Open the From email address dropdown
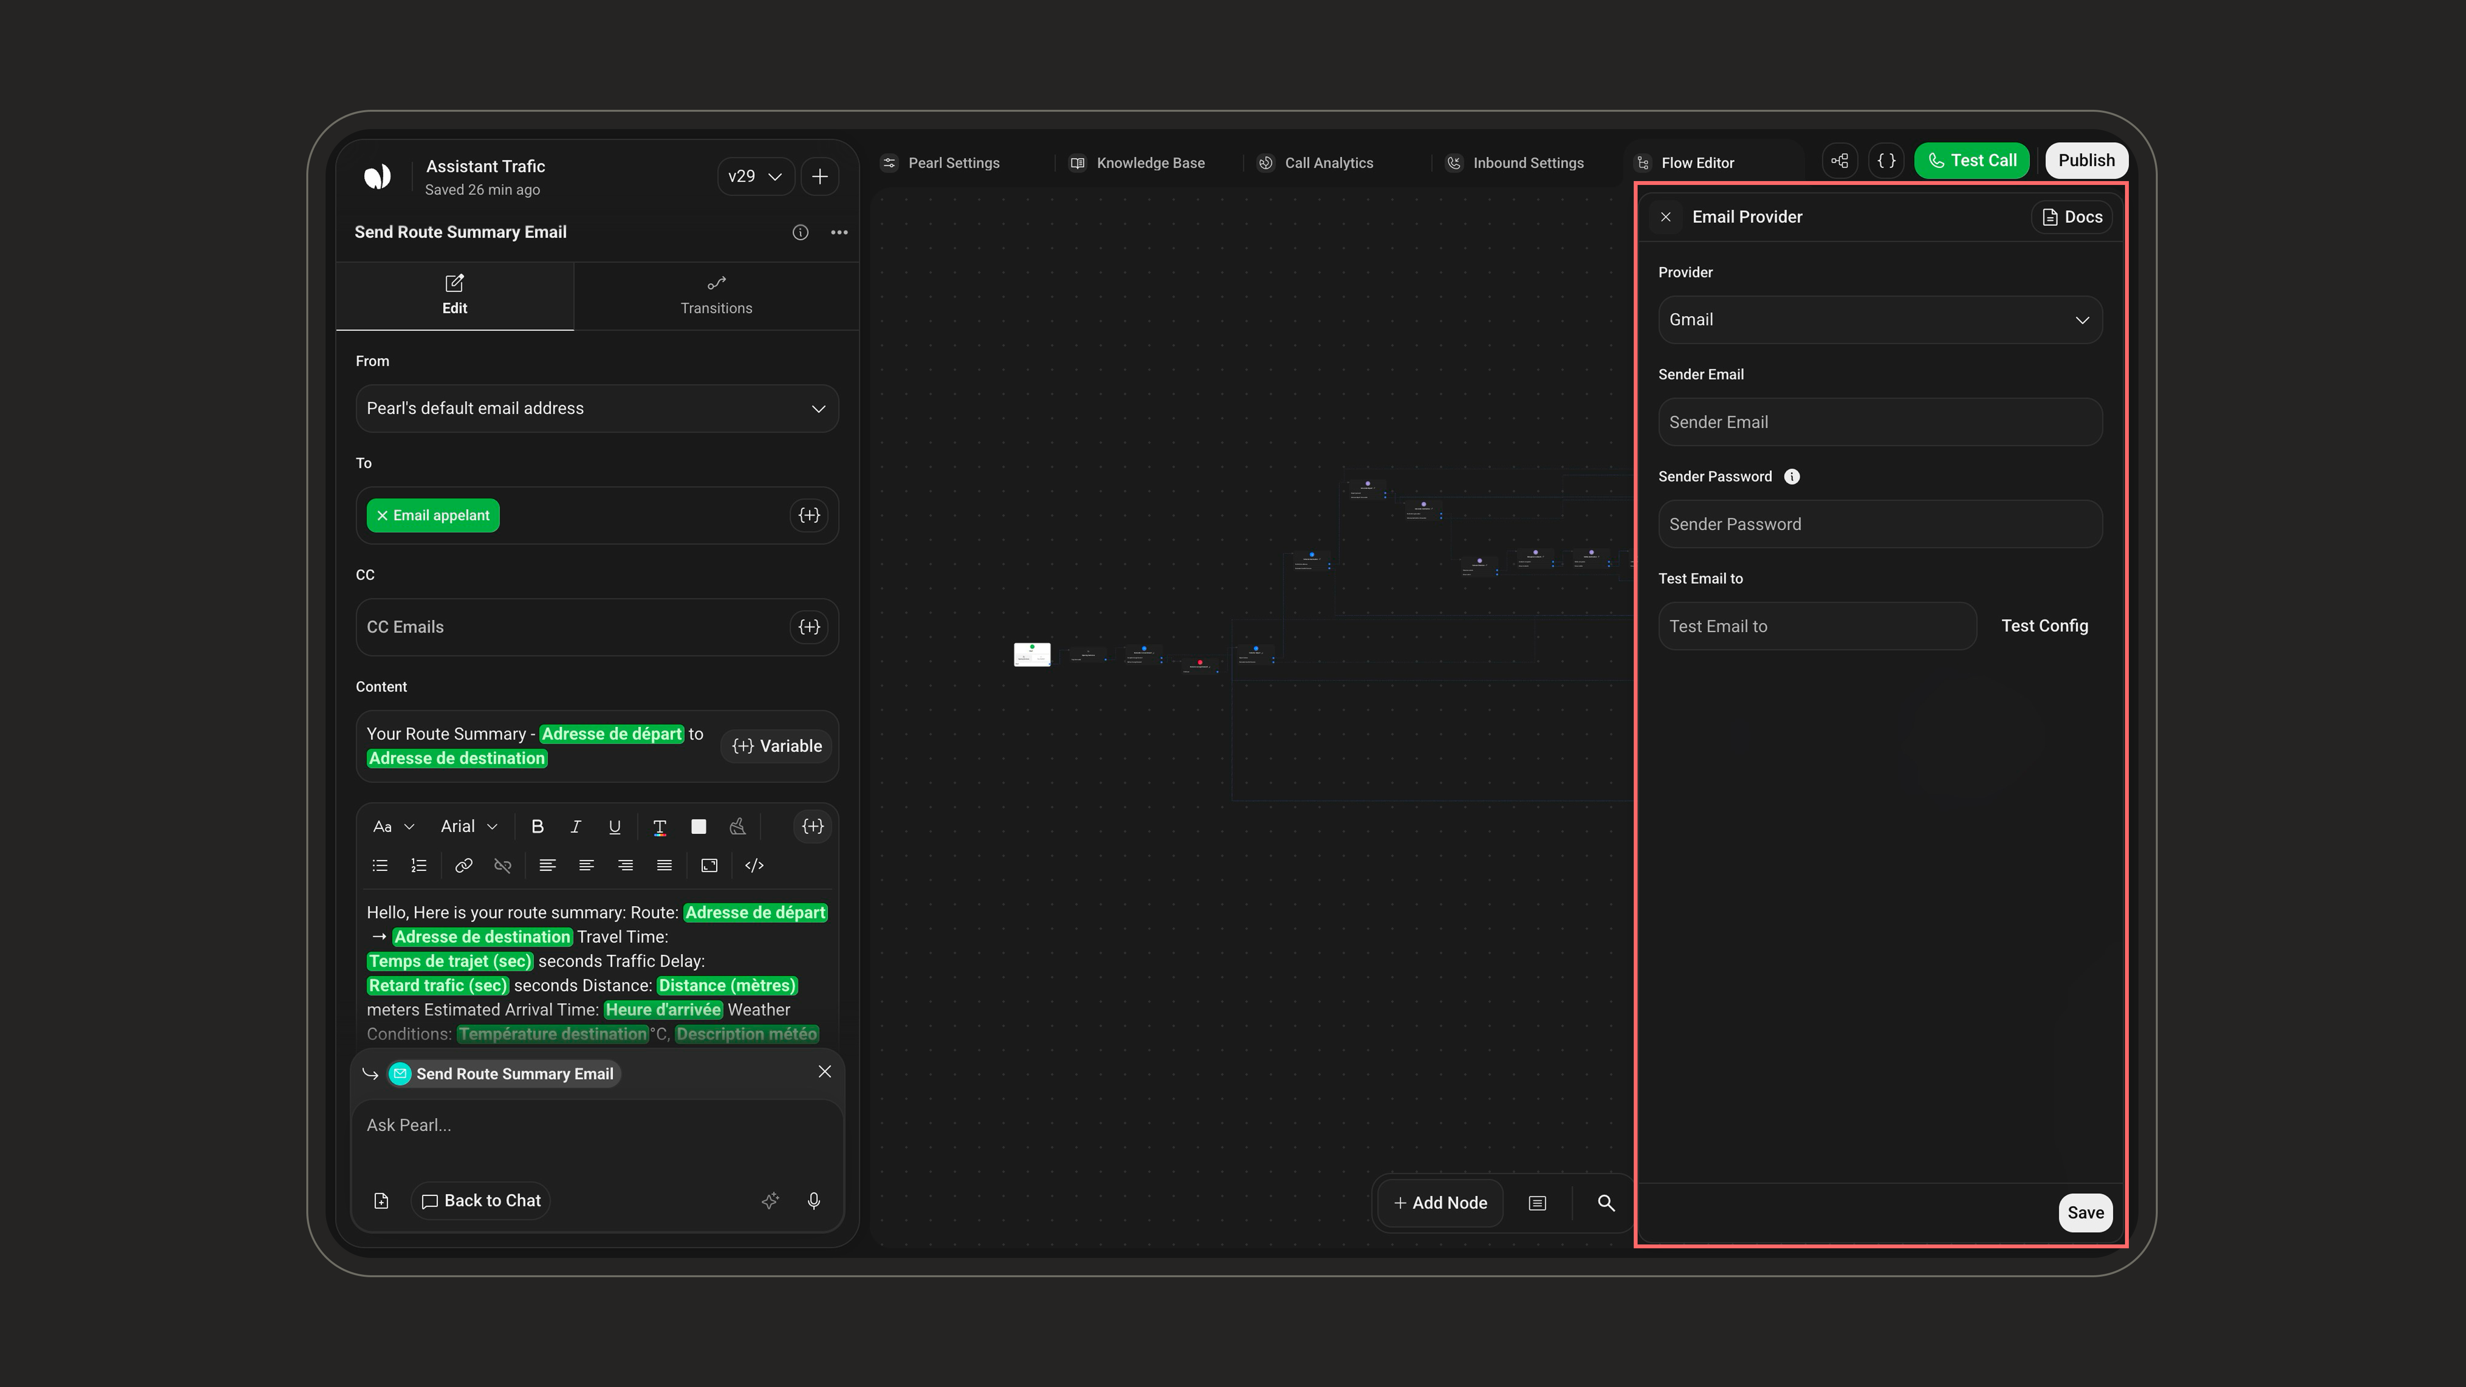This screenshot has height=1387, width=2466. pos(596,409)
